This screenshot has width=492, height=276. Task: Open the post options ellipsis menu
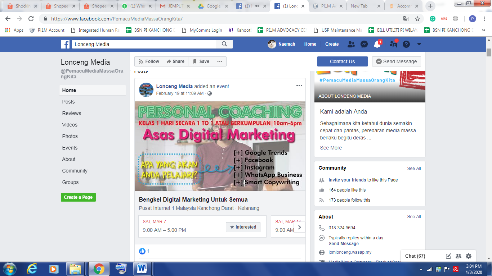pos(299,86)
